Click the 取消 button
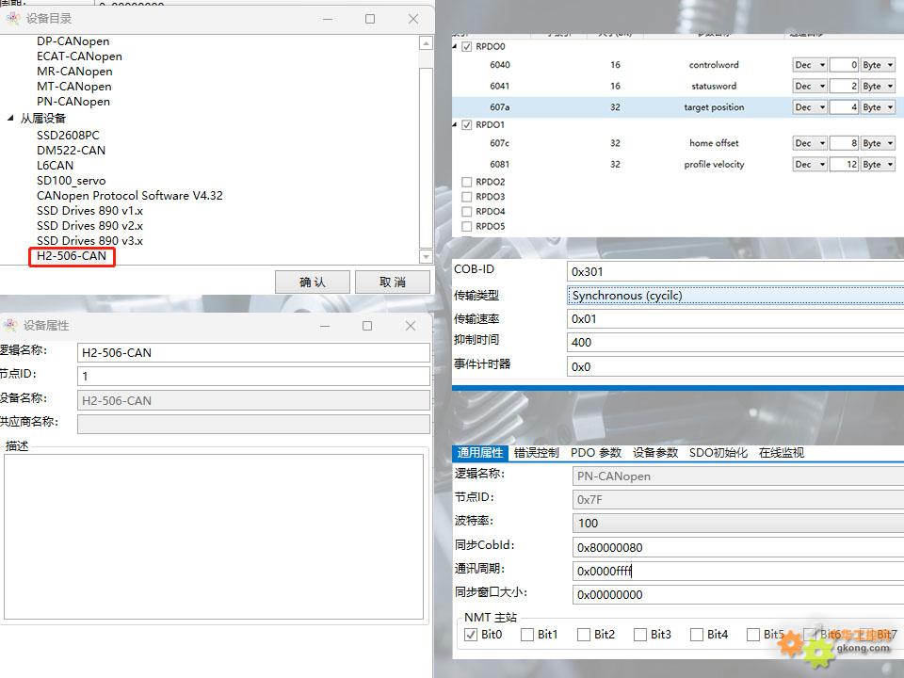This screenshot has width=904, height=678. click(393, 282)
